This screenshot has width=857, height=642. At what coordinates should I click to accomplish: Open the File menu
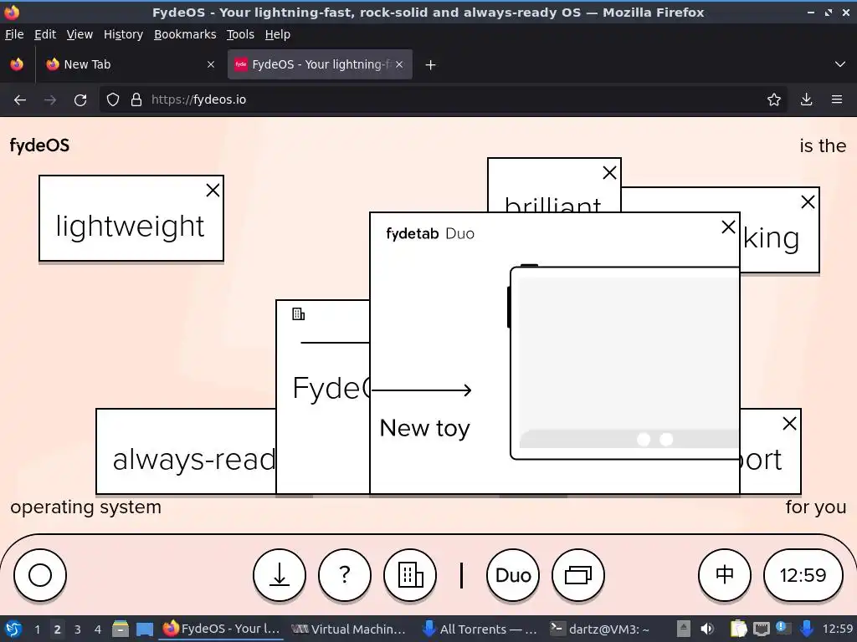14,34
